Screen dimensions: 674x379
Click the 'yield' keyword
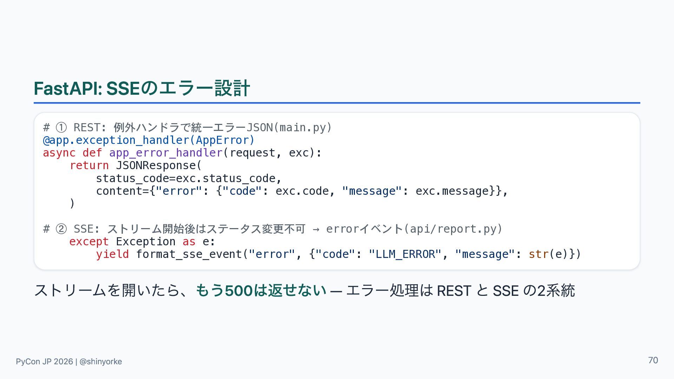[112, 254]
